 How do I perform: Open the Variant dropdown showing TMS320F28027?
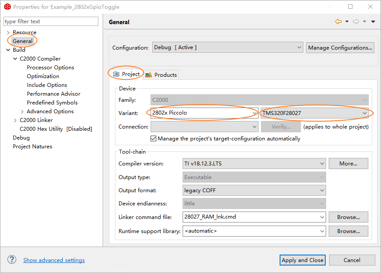[365, 113]
